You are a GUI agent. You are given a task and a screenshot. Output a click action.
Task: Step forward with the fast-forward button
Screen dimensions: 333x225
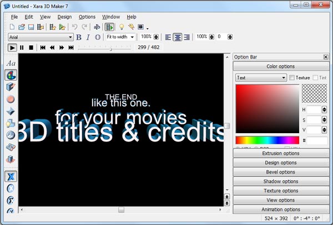(x=62, y=48)
